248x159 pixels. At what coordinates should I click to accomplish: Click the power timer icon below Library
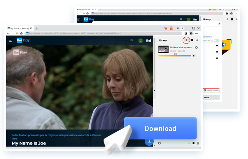159,143
